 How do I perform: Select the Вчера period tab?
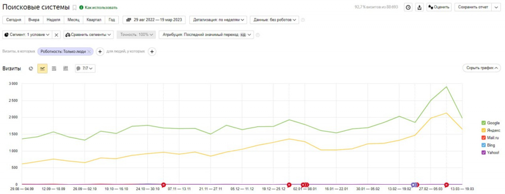pos(34,20)
